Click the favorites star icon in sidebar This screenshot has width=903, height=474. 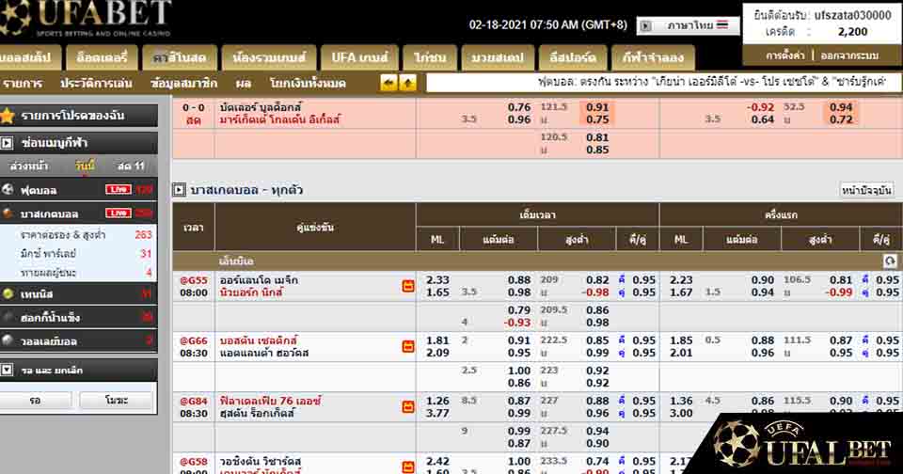8,117
